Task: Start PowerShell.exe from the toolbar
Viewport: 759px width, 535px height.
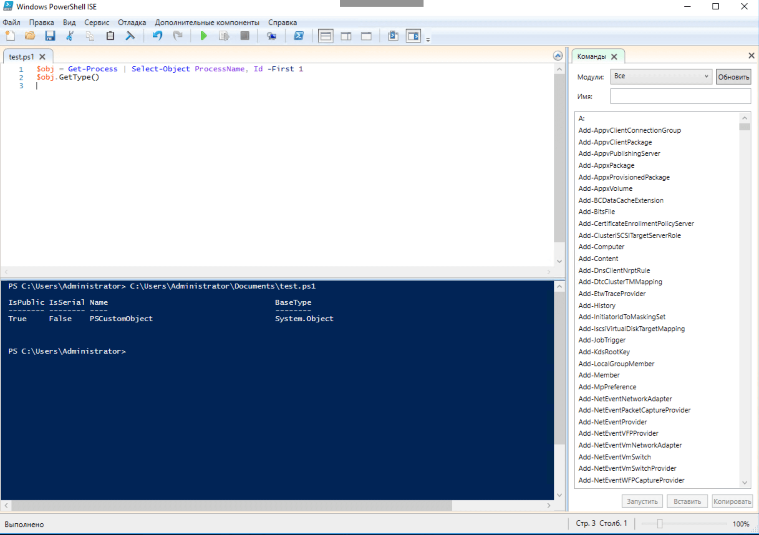Action: [298, 36]
